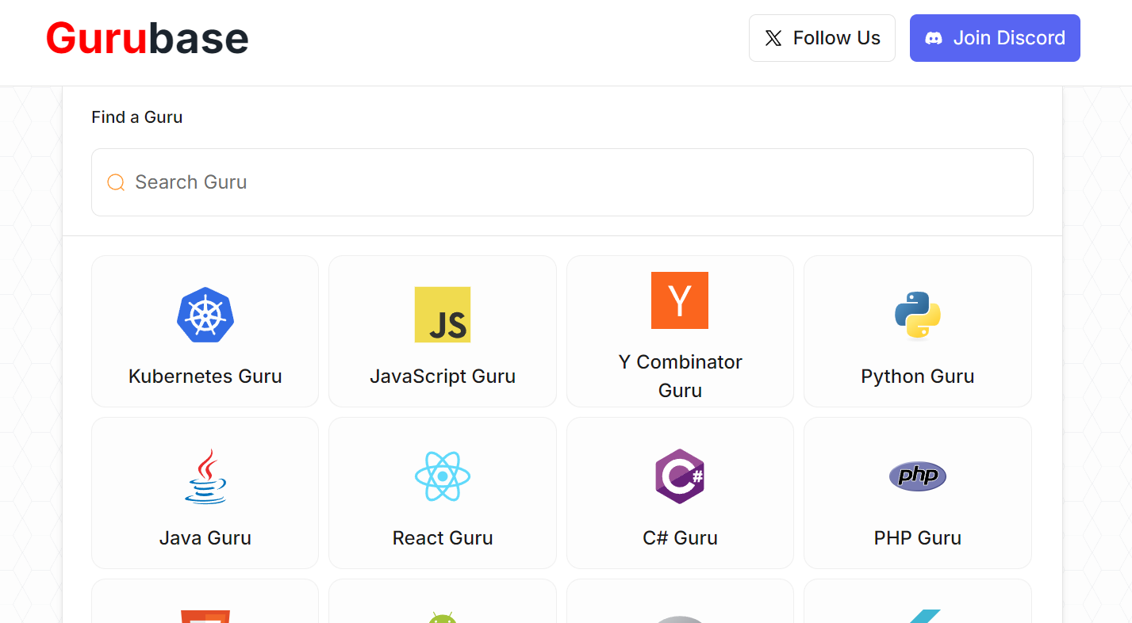Select the React atom logo icon
This screenshot has width=1132, height=623.
point(442,476)
